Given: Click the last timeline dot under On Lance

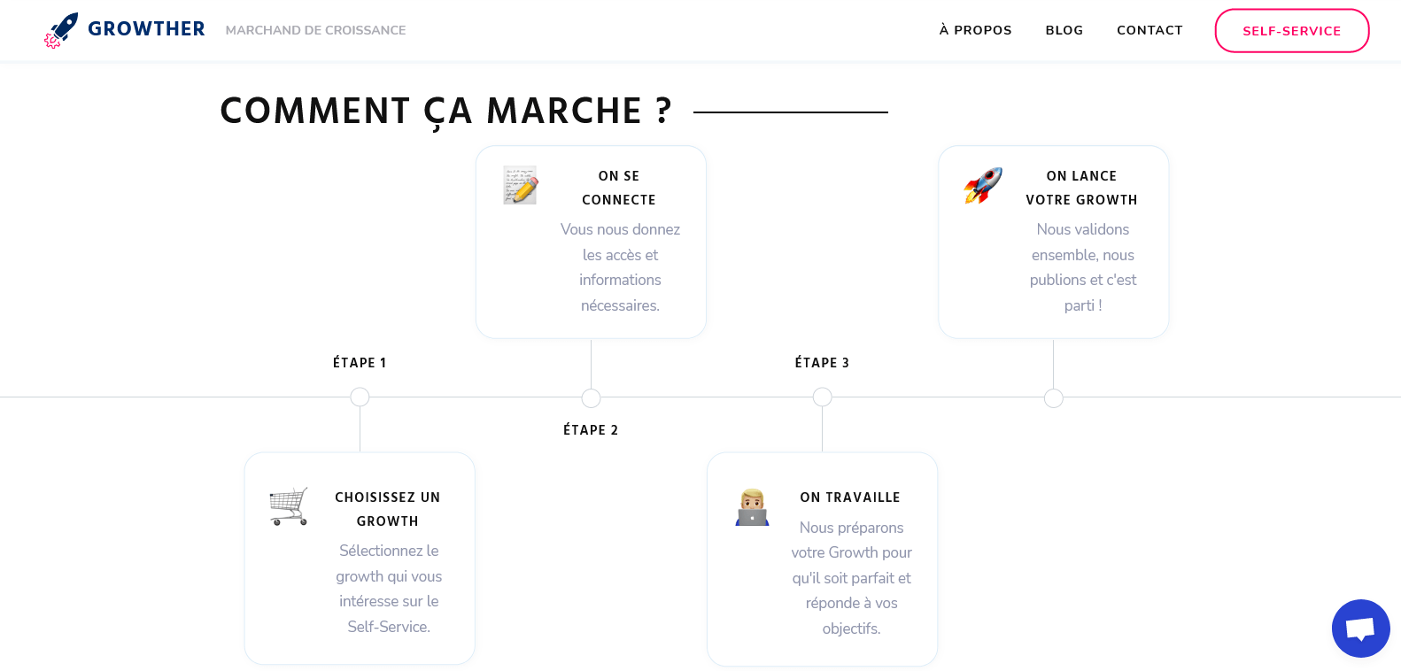Looking at the screenshot, I should click(1053, 398).
